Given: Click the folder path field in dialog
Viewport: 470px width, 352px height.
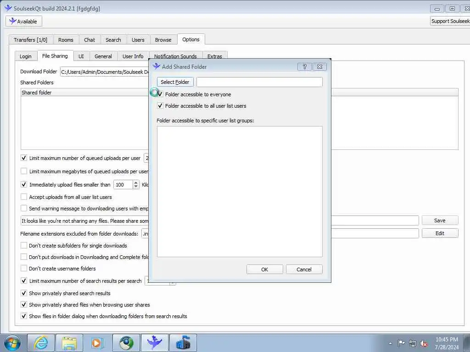Looking at the screenshot, I should tap(259, 82).
